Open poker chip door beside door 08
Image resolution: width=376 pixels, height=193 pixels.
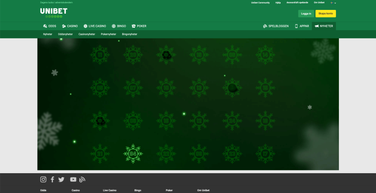pos(100,121)
